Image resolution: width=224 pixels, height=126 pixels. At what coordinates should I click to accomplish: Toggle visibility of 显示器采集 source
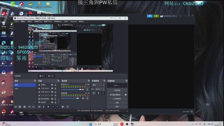click(52, 99)
